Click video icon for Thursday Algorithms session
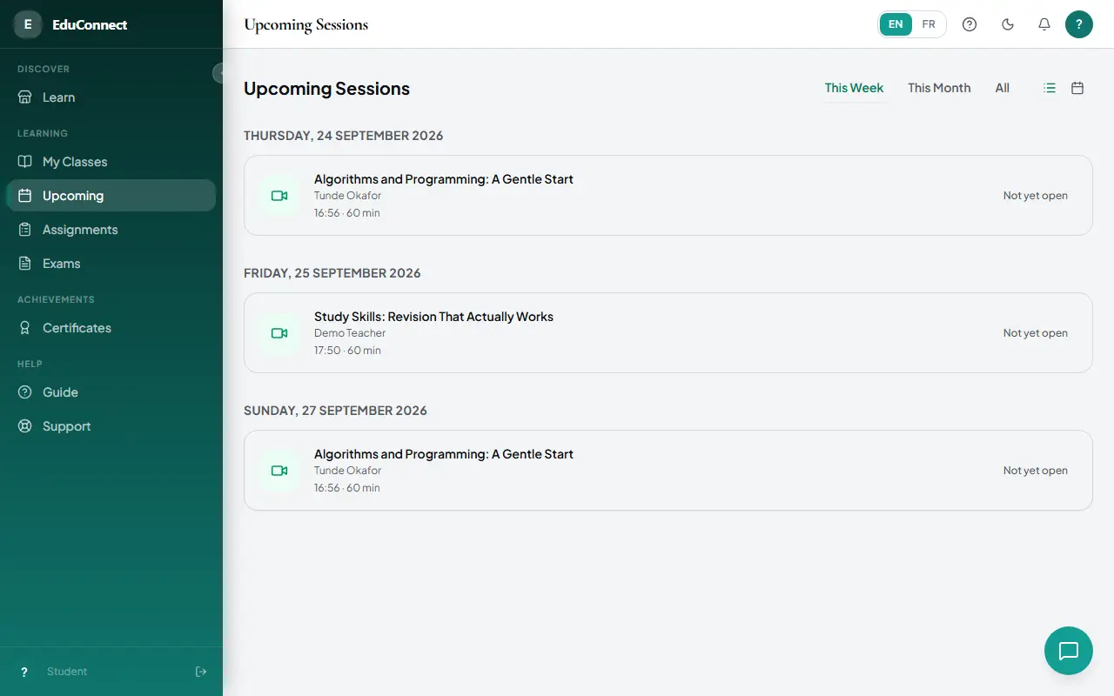The height and width of the screenshot is (696, 1114). pos(279,196)
